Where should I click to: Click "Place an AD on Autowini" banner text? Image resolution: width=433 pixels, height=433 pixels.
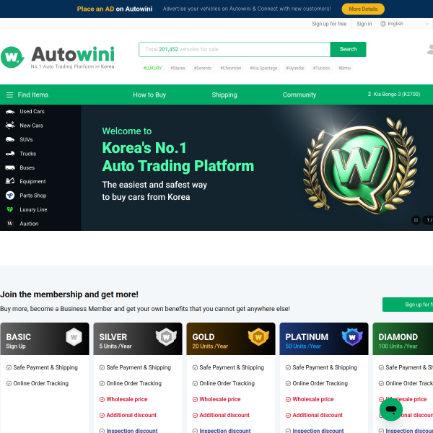(115, 9)
